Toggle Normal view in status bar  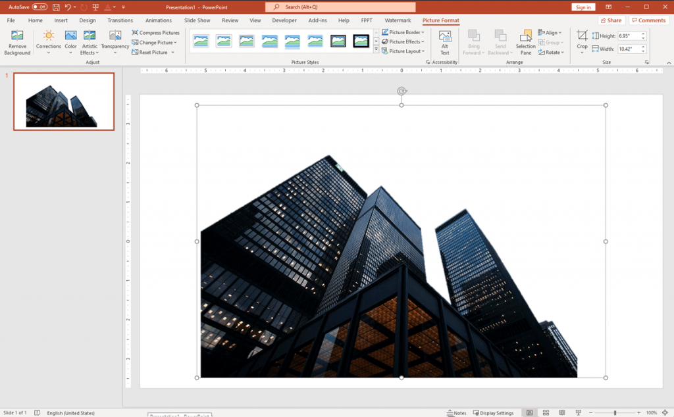[x=529, y=412]
